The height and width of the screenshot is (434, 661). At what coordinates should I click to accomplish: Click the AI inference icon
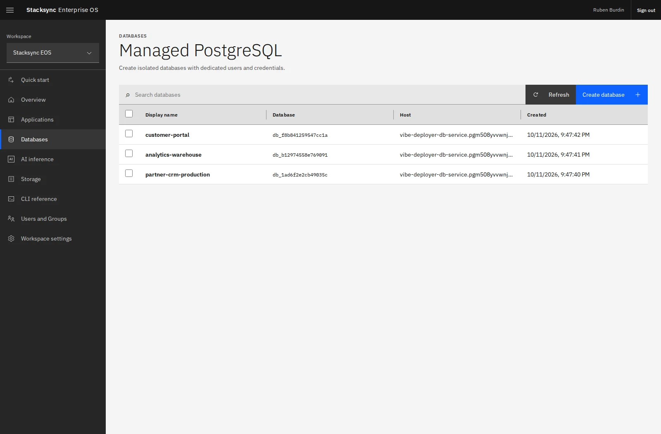[x=11, y=159]
